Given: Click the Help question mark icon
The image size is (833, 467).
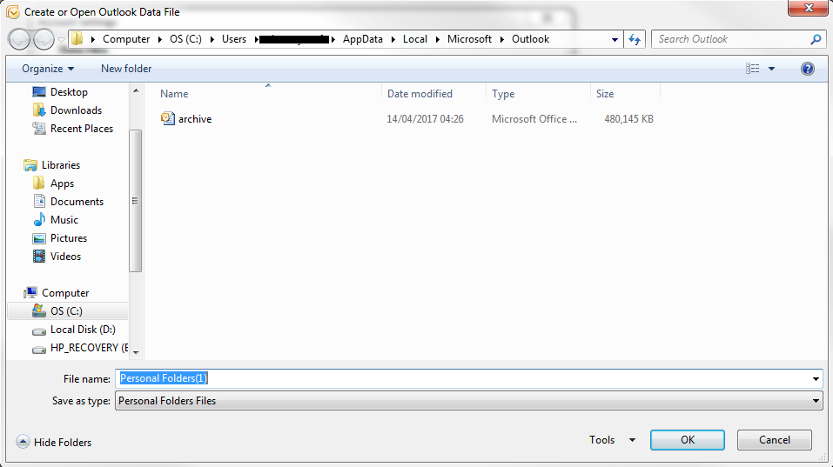Looking at the screenshot, I should coord(808,69).
